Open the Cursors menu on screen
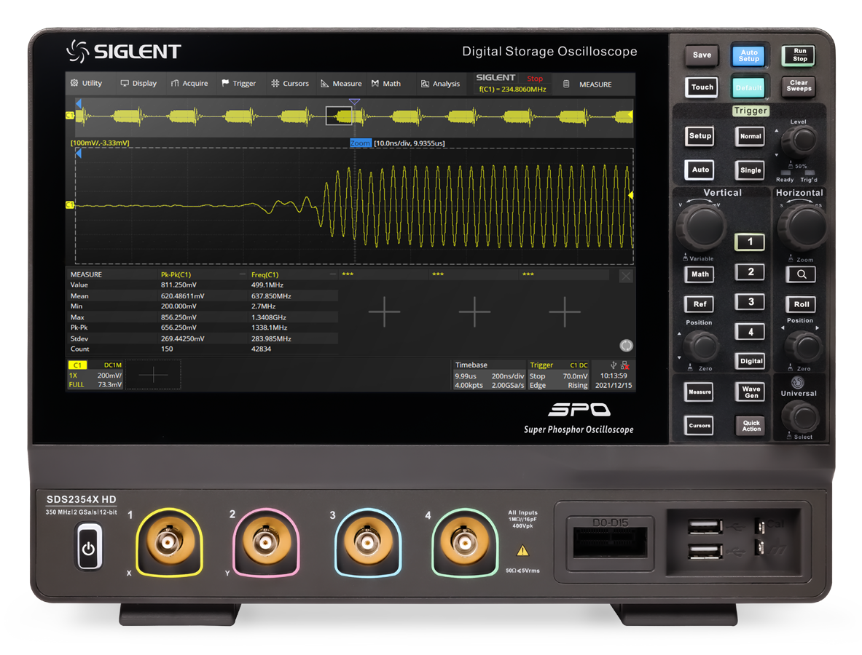862x655 pixels. 289,84
